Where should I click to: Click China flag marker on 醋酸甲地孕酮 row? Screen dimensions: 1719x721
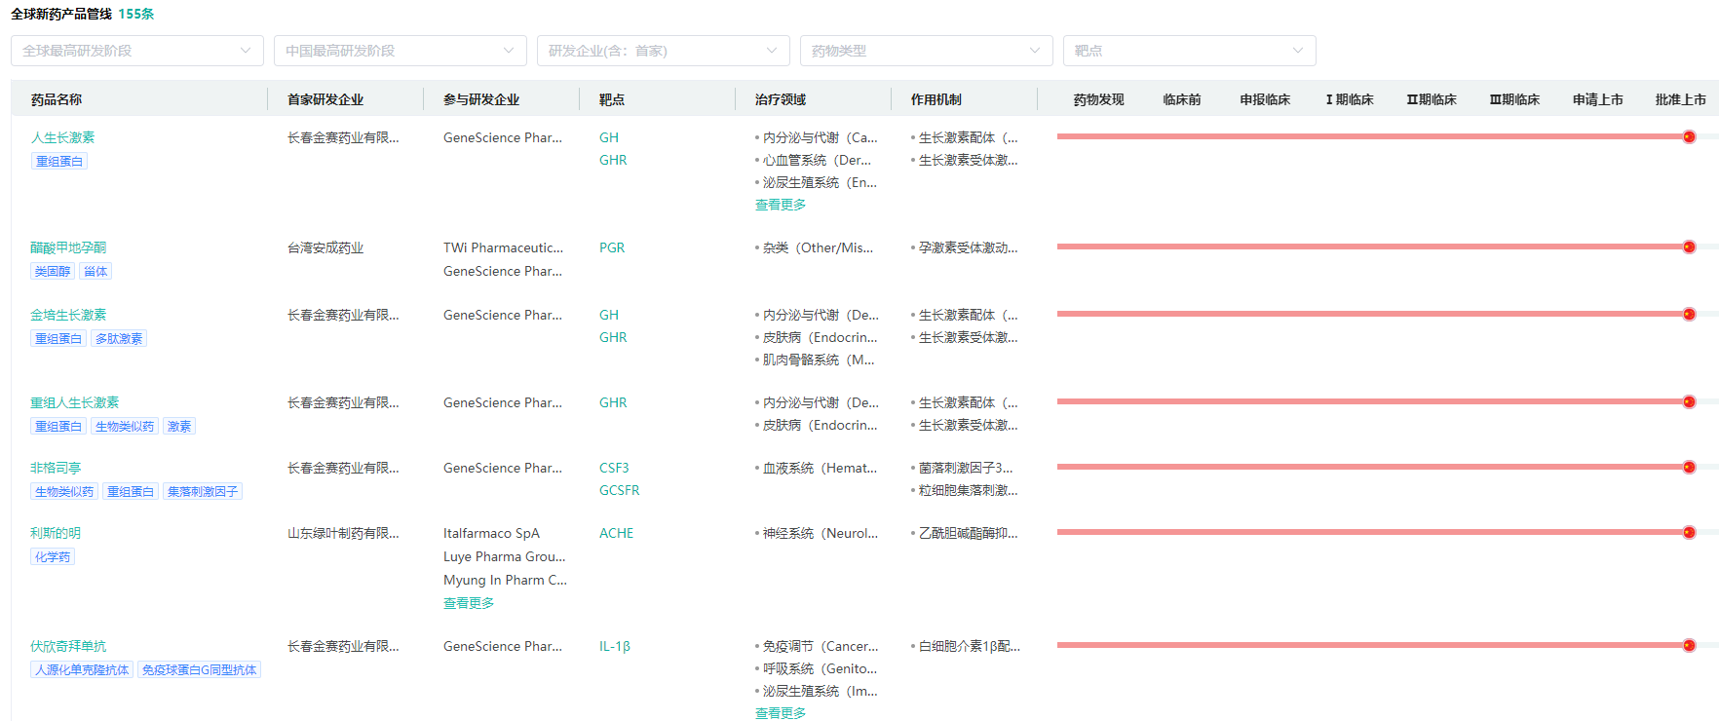point(1689,247)
